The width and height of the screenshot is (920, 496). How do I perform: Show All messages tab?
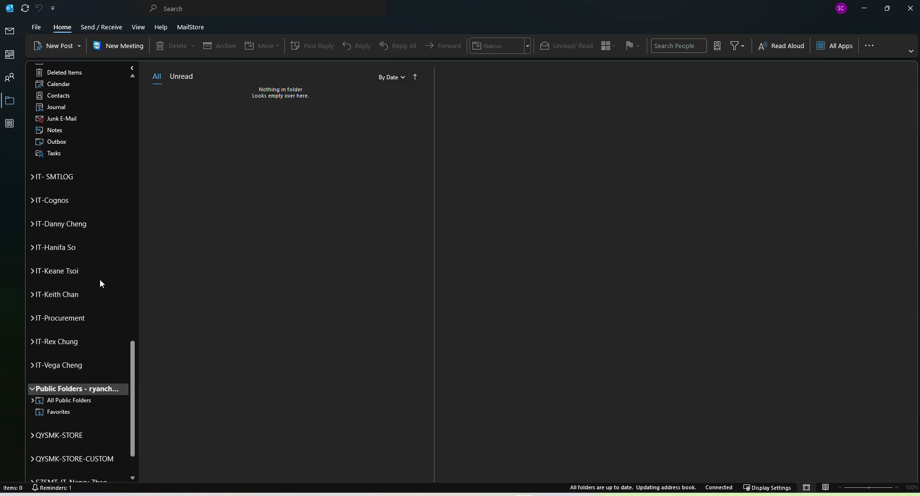(157, 76)
